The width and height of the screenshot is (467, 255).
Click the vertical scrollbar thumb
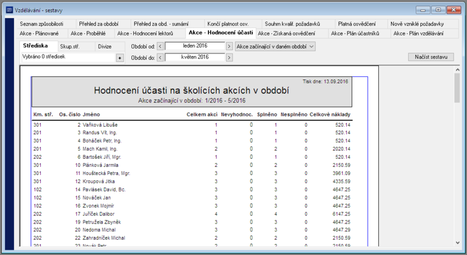point(458,88)
